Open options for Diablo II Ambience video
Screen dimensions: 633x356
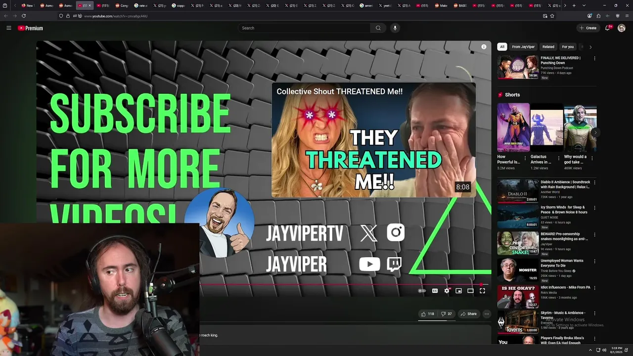click(594, 182)
